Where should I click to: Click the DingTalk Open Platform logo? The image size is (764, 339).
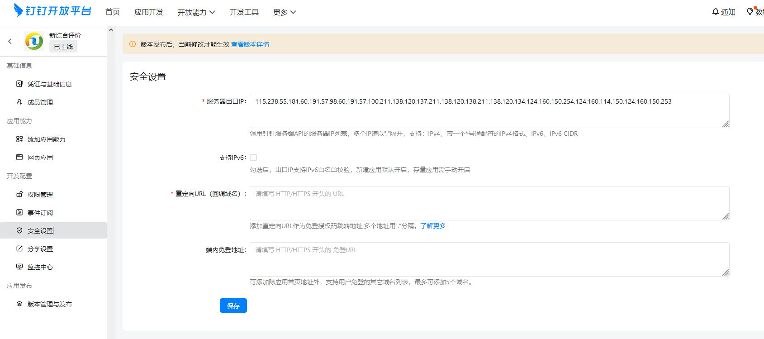point(52,11)
